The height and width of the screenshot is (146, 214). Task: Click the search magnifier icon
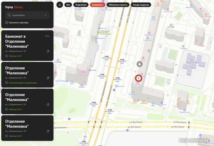9,15
